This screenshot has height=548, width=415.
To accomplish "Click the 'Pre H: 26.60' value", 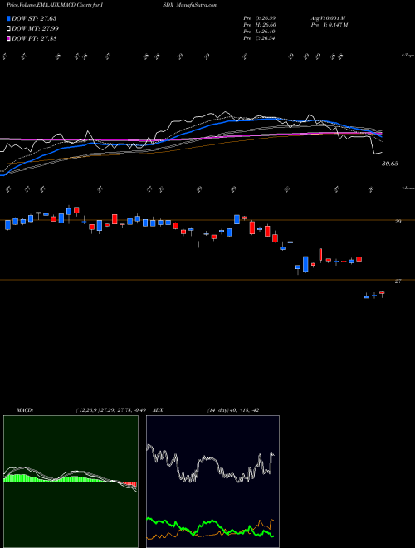I will click(260, 25).
